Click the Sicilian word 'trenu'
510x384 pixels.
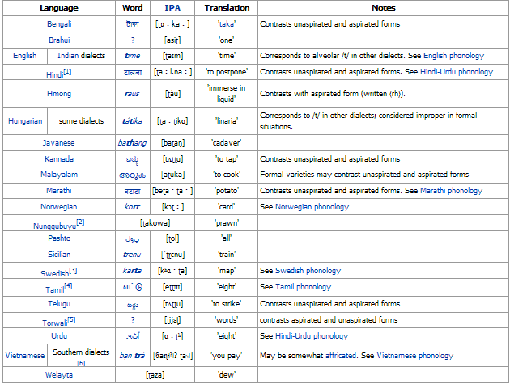(132, 255)
